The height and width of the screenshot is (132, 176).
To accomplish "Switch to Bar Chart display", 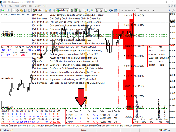I will click(72, 10).
